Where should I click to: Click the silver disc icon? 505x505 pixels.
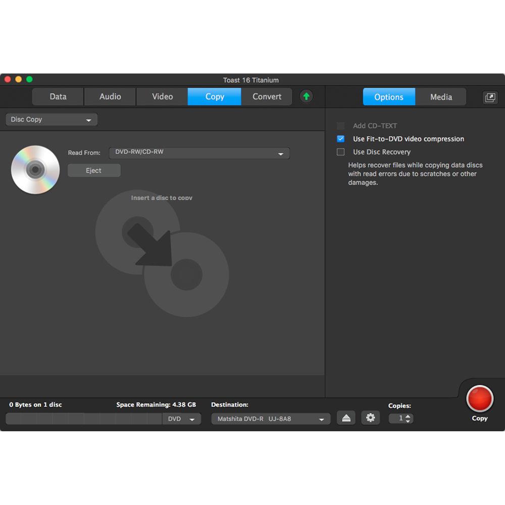pyautogui.click(x=35, y=170)
